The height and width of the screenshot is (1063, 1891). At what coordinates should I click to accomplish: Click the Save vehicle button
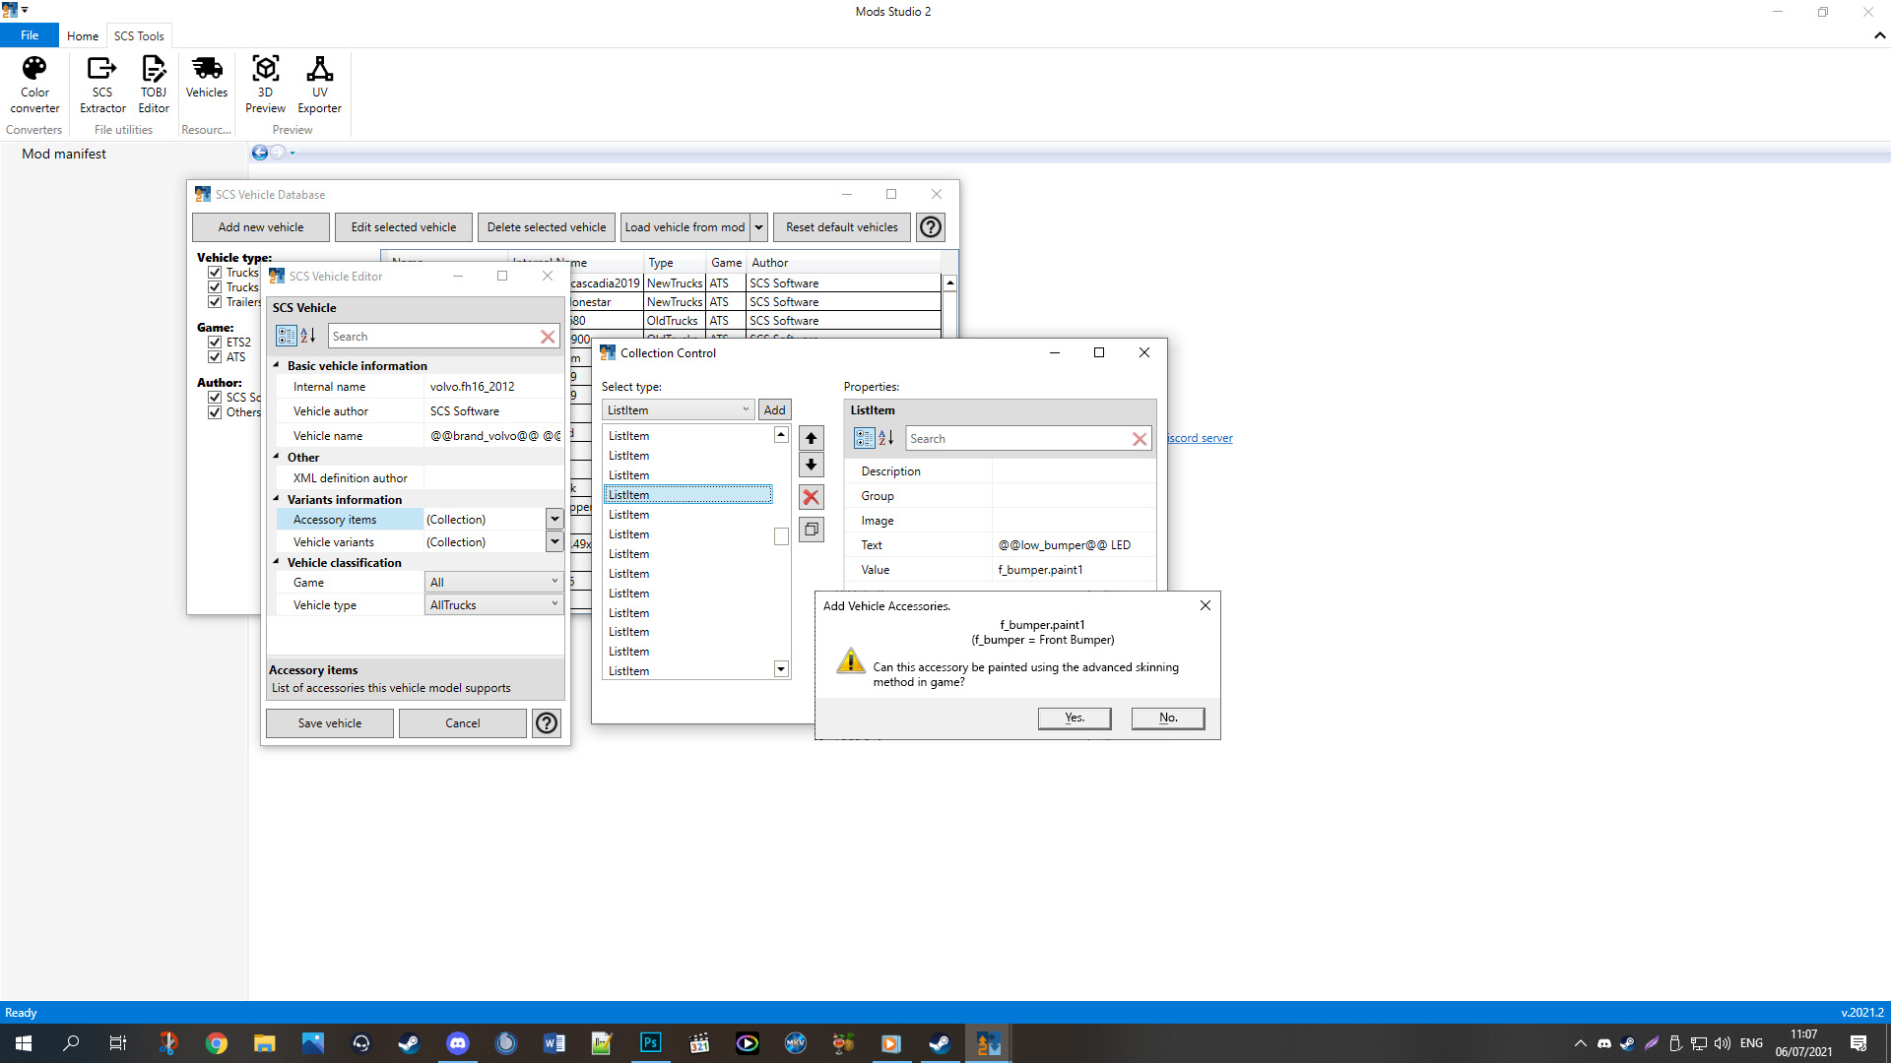coord(329,722)
